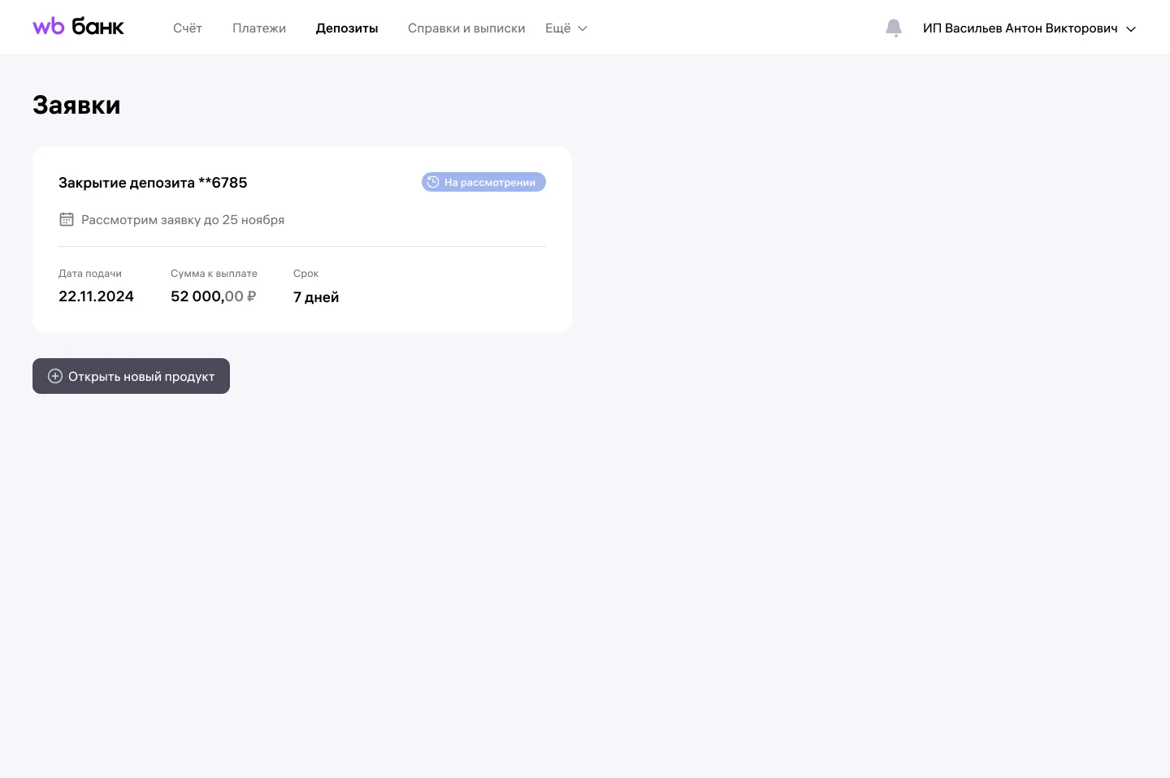Click the clock icon in the status badge

click(433, 182)
